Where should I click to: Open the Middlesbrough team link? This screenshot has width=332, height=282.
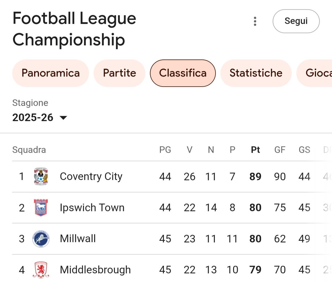[x=95, y=270]
